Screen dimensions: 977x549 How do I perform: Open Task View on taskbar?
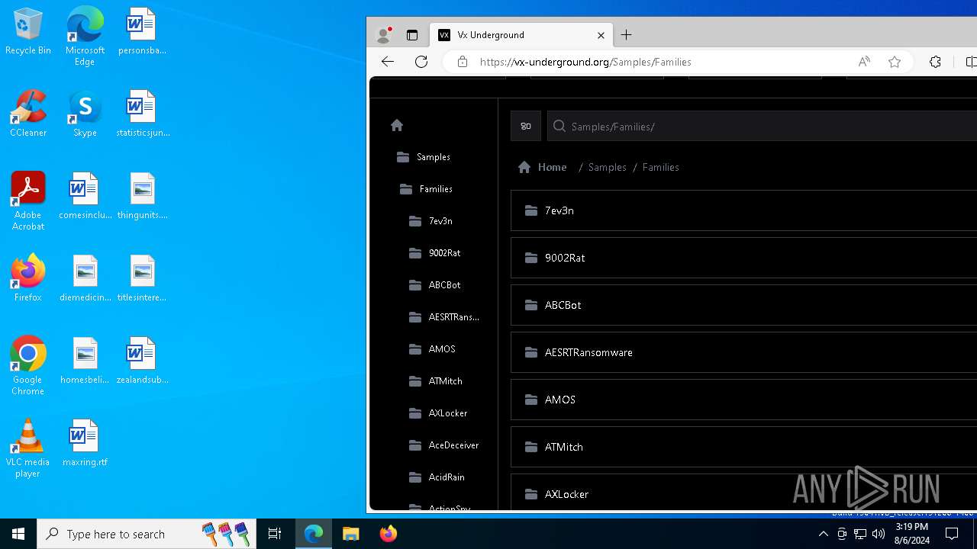tap(275, 534)
